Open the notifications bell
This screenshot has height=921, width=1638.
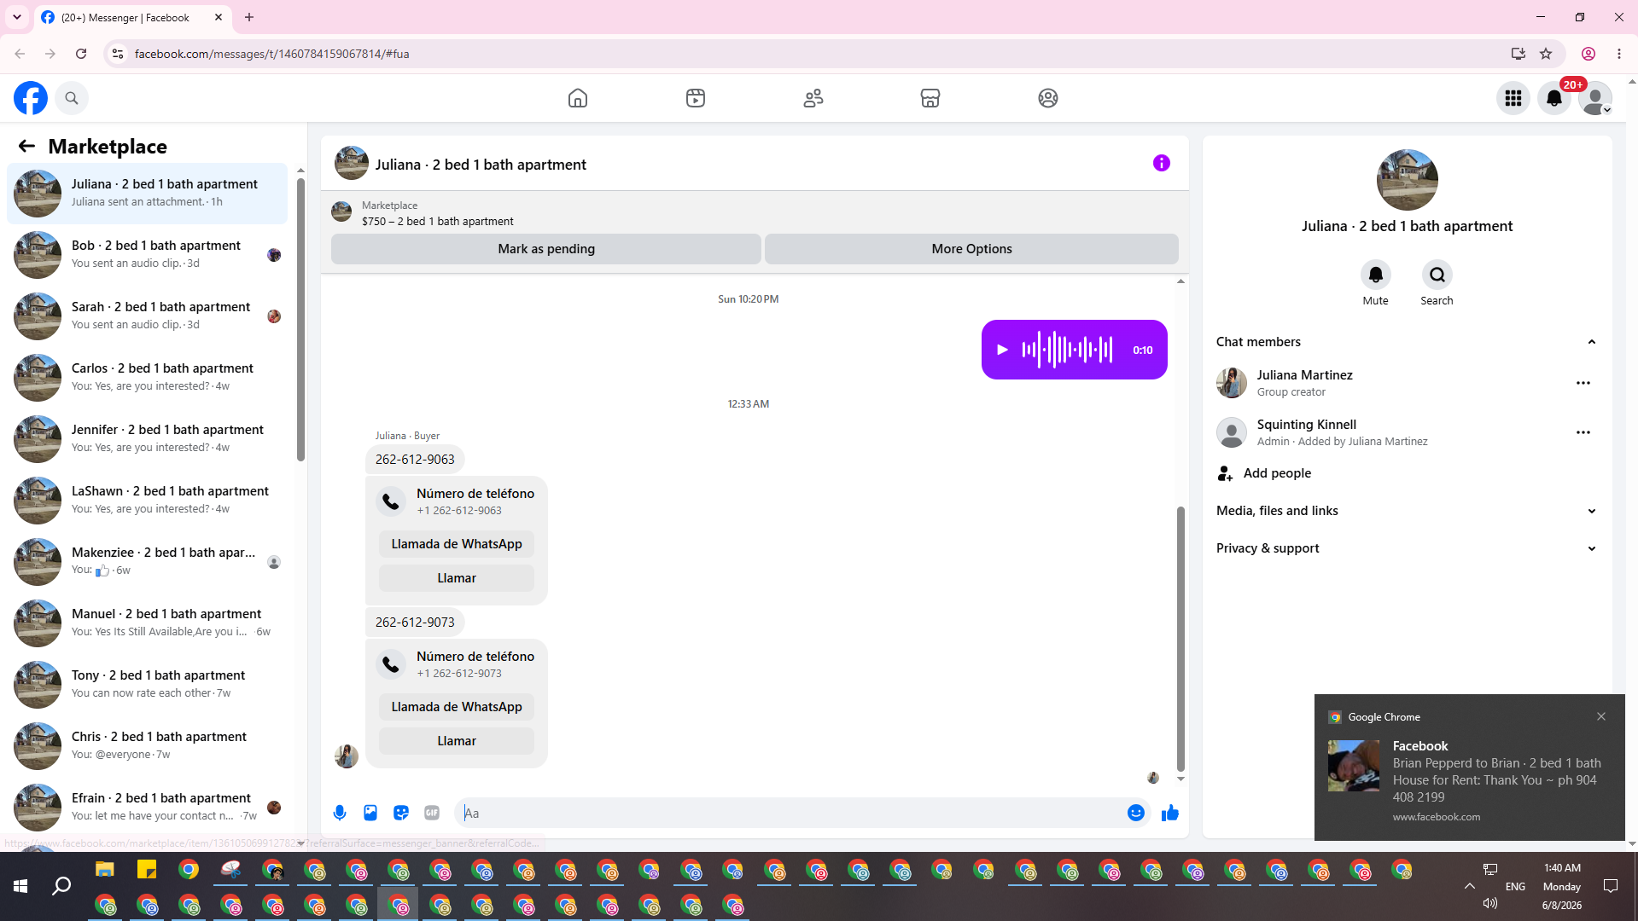(x=1554, y=98)
